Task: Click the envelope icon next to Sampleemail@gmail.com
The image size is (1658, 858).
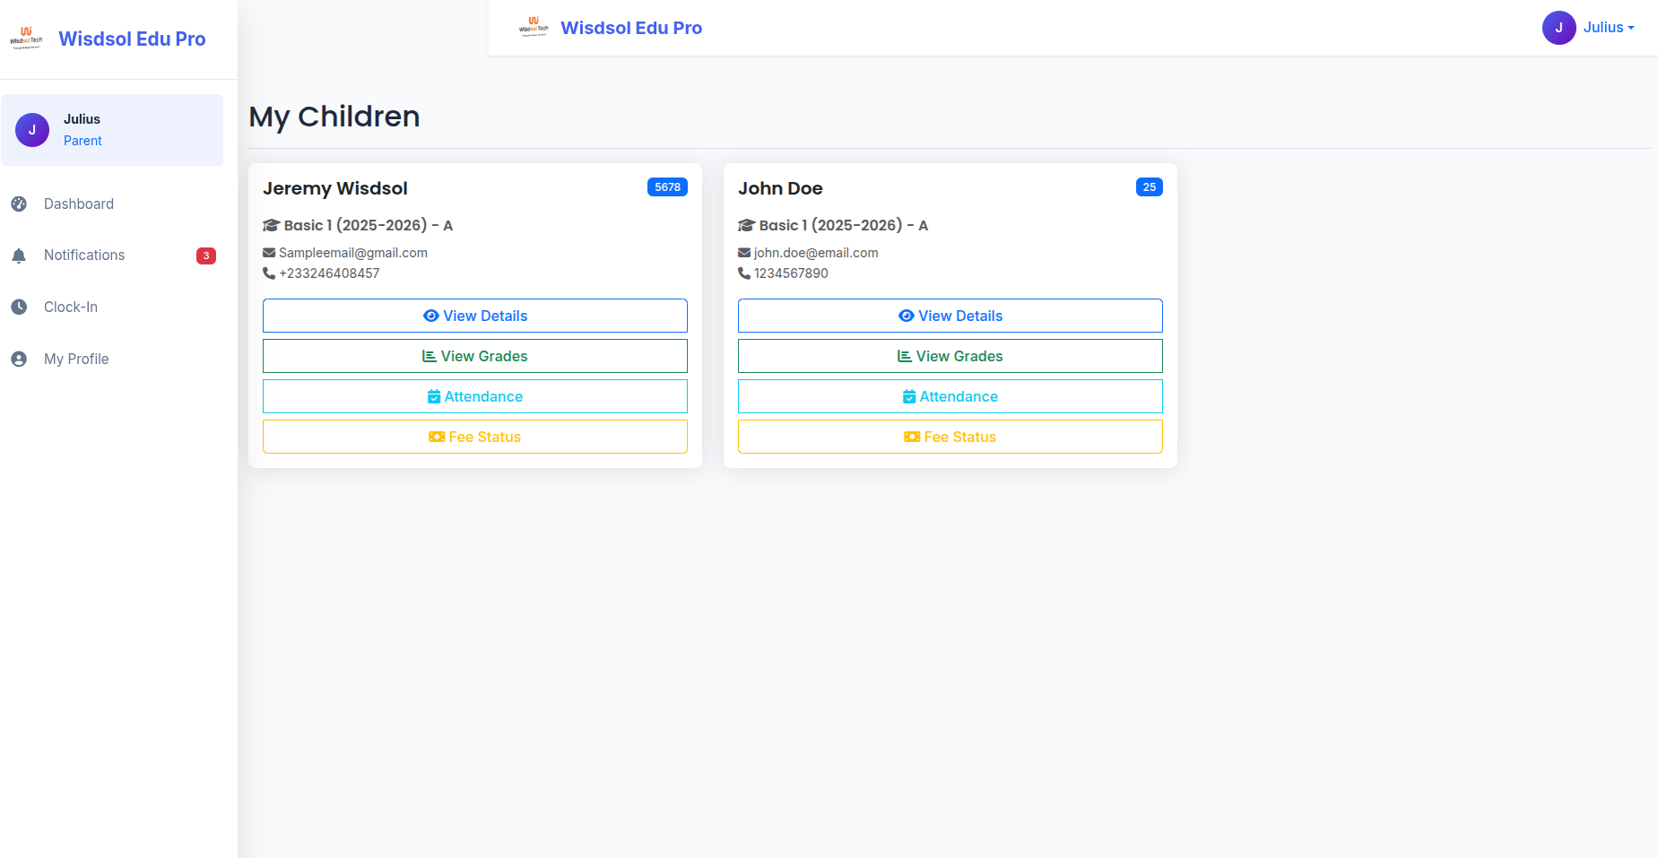Action: [268, 252]
